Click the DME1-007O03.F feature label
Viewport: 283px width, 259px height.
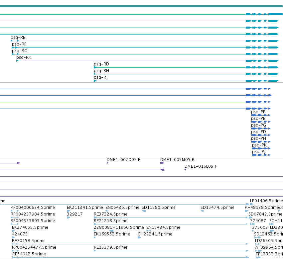[x=123, y=160]
